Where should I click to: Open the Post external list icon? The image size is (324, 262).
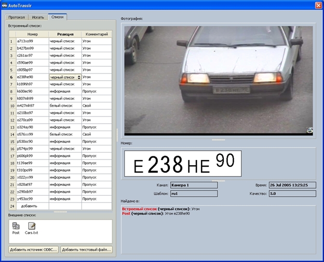(16, 226)
